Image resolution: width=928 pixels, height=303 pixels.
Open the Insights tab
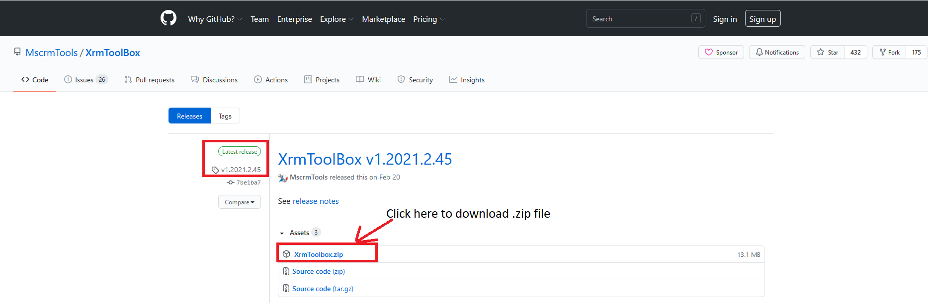click(x=466, y=80)
